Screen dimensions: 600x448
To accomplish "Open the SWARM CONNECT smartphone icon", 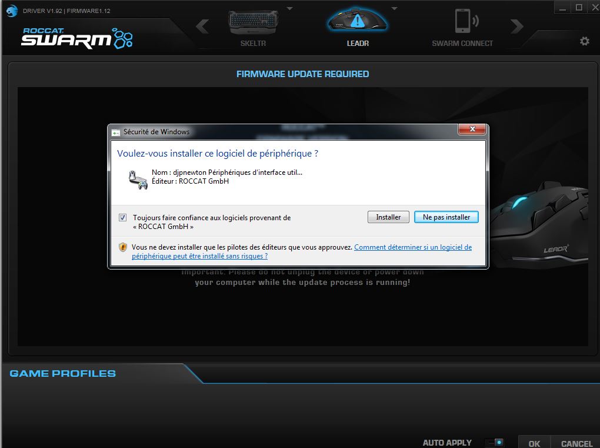I will tap(462, 21).
